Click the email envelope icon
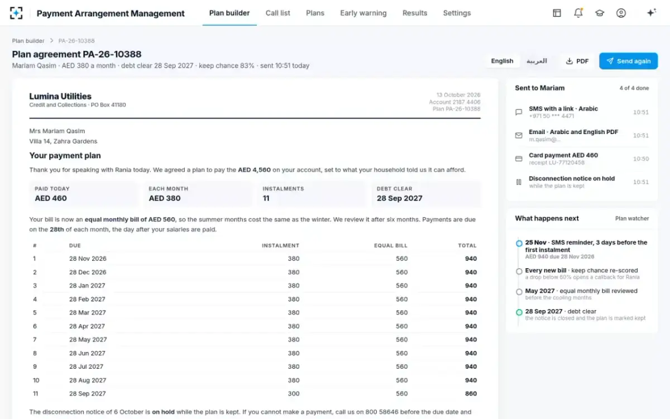The width and height of the screenshot is (670, 419). [x=519, y=135]
